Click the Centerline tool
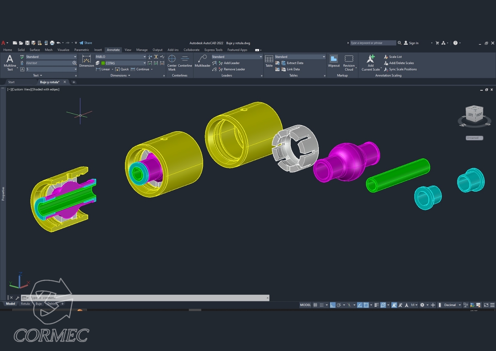The width and height of the screenshot is (496, 351). 185,61
